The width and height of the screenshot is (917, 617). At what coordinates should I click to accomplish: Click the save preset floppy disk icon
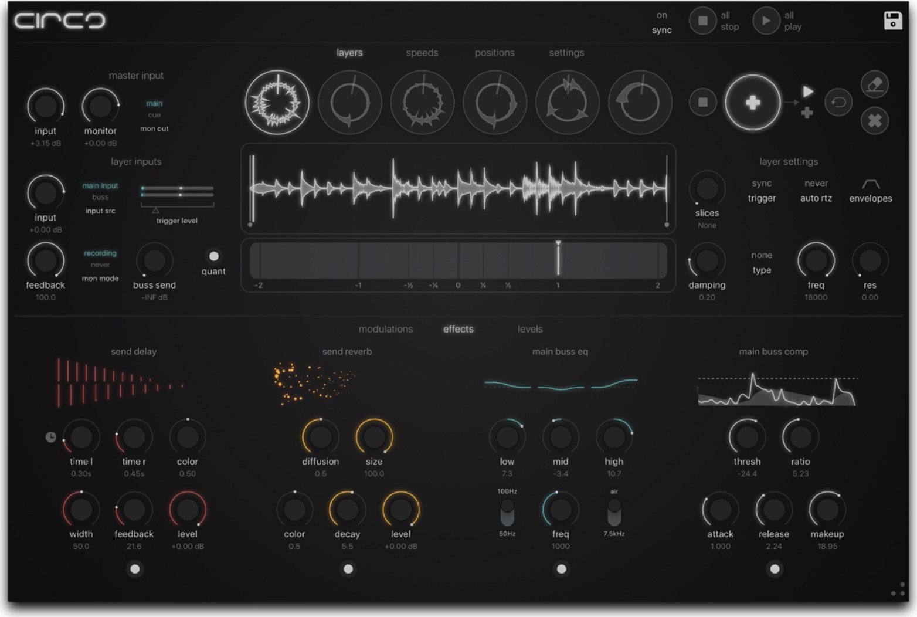(x=892, y=21)
